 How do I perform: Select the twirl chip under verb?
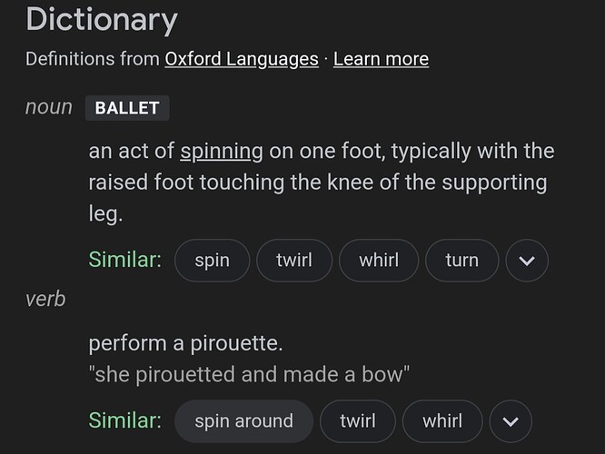(x=358, y=421)
